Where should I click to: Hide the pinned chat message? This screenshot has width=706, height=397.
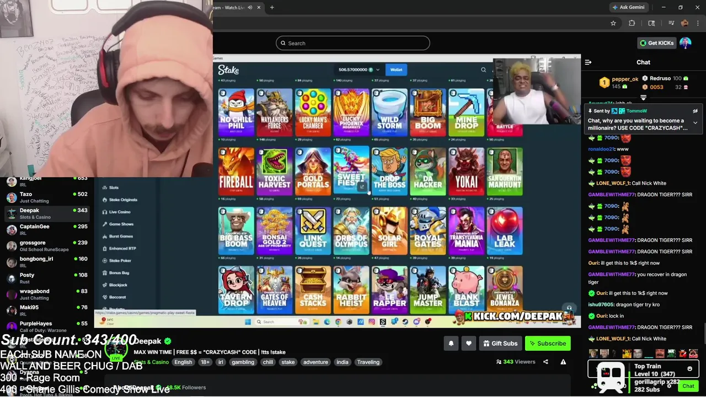point(695,111)
